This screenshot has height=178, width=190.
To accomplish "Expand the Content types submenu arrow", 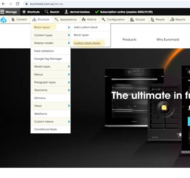I will (69, 35).
